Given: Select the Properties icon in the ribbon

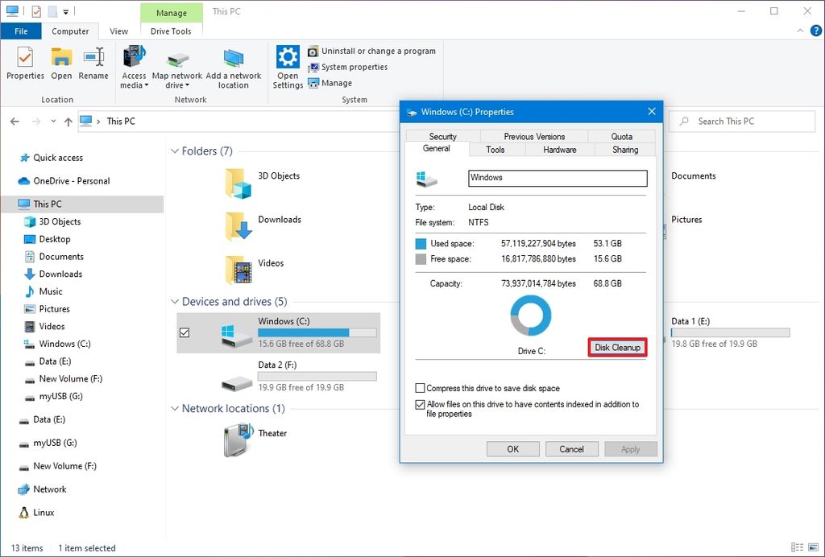Looking at the screenshot, I should coord(24,64).
